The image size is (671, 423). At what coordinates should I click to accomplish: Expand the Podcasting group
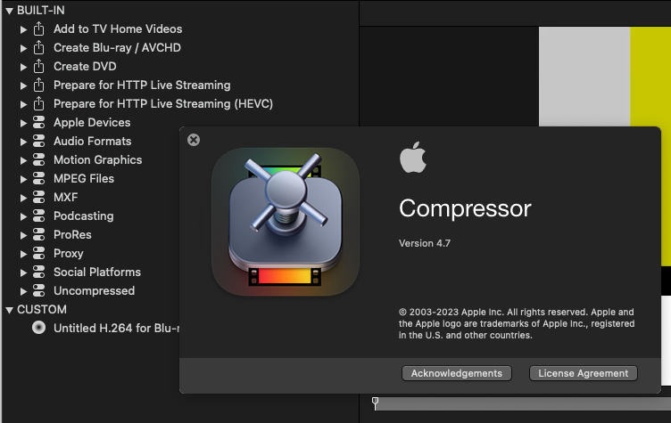[x=23, y=216]
